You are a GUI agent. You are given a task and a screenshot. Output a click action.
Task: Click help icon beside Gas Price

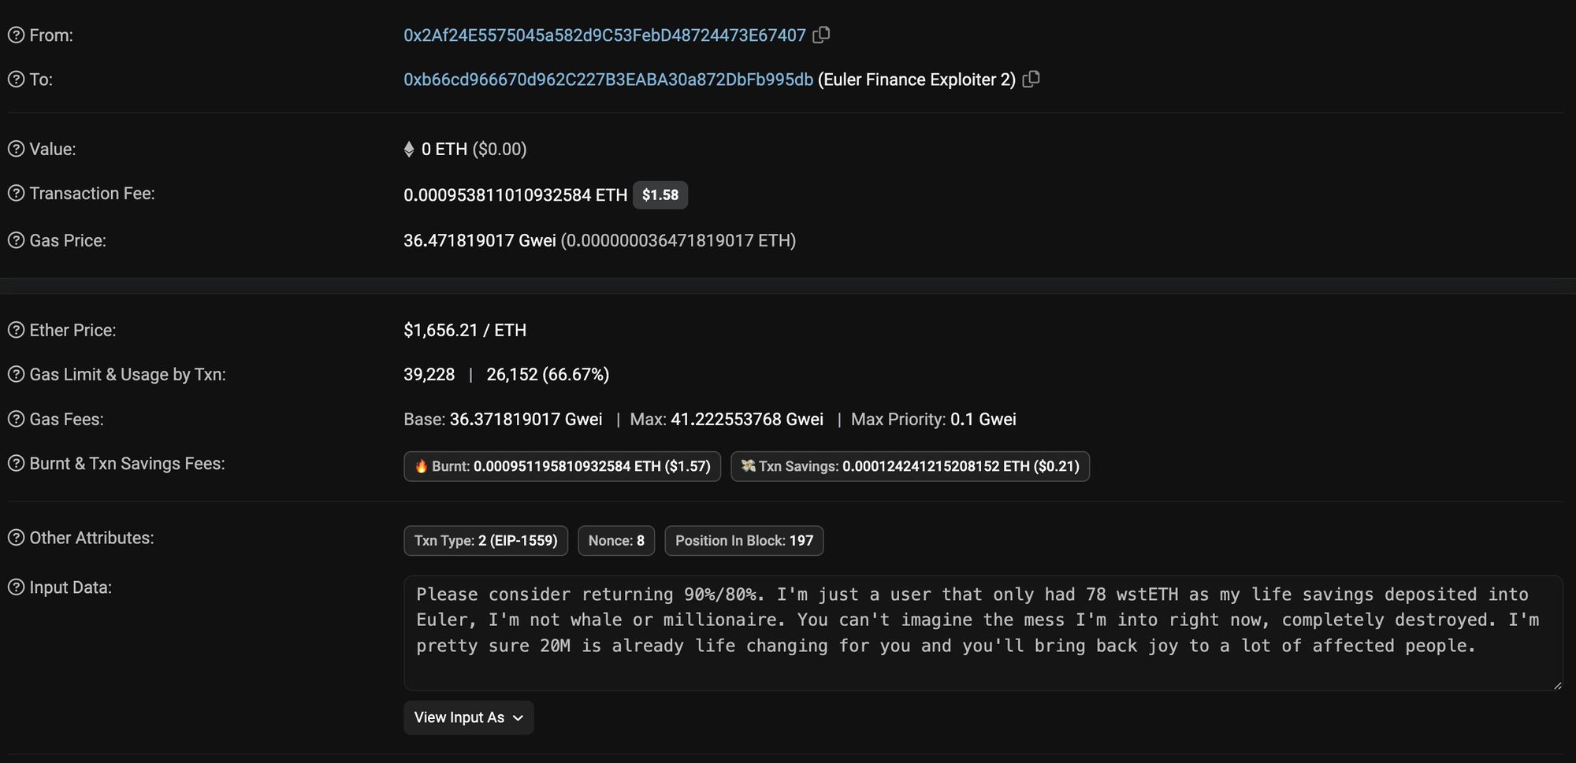pyautogui.click(x=16, y=240)
